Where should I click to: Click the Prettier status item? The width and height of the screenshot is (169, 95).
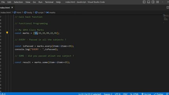158,94
